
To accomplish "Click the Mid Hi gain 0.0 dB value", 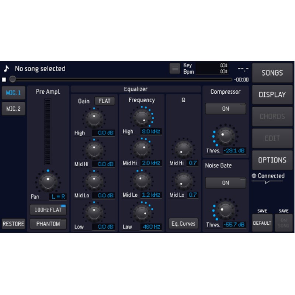I will [x=104, y=164].
